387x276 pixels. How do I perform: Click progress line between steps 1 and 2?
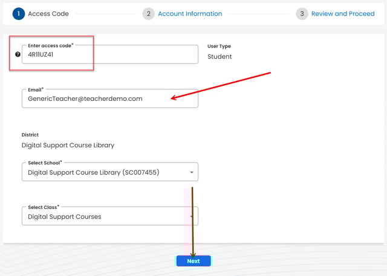105,13
